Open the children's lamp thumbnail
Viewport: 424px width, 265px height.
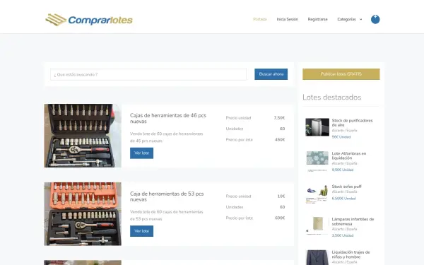(x=317, y=226)
